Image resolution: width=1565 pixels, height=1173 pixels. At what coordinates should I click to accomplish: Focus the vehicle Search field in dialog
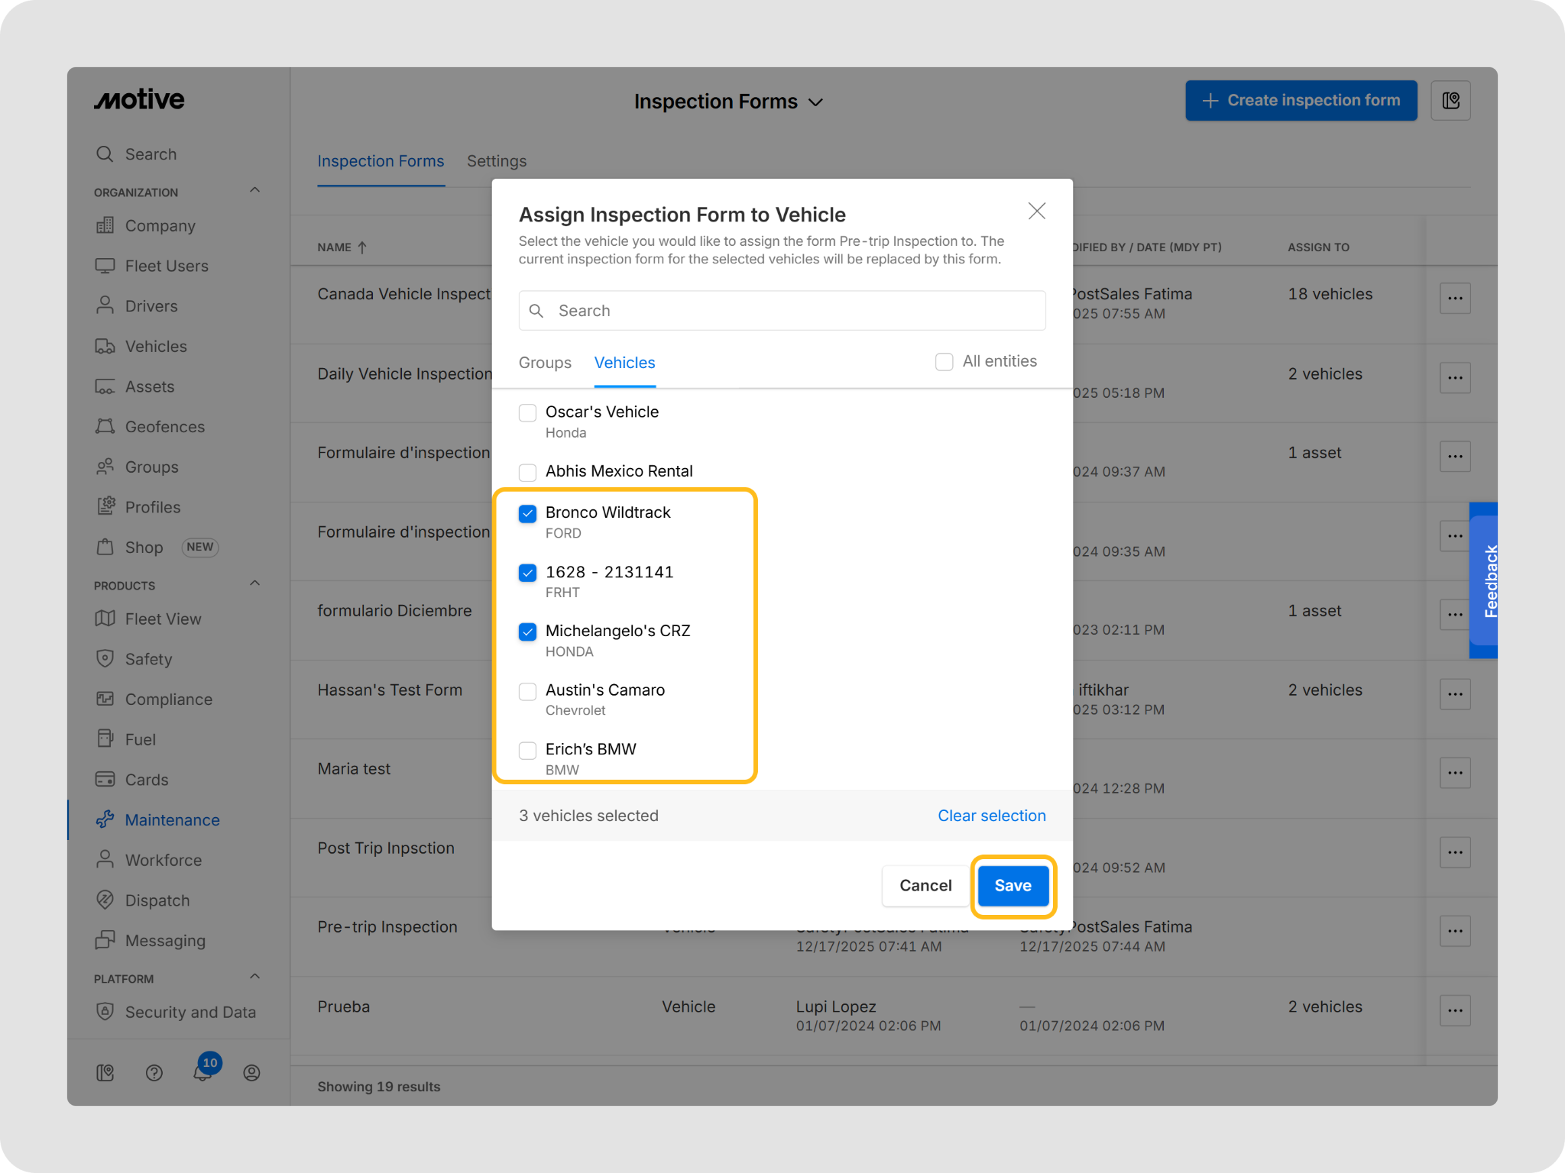[782, 311]
